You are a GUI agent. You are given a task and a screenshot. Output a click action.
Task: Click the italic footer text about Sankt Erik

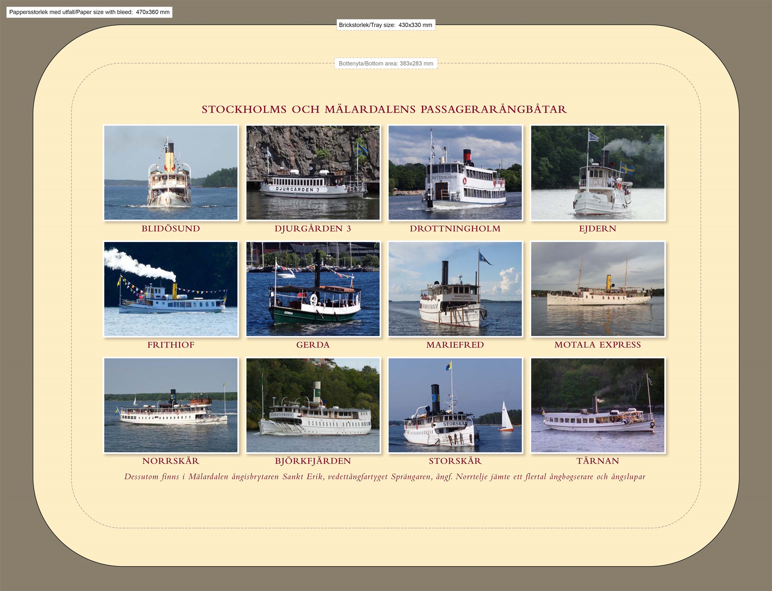click(x=384, y=477)
